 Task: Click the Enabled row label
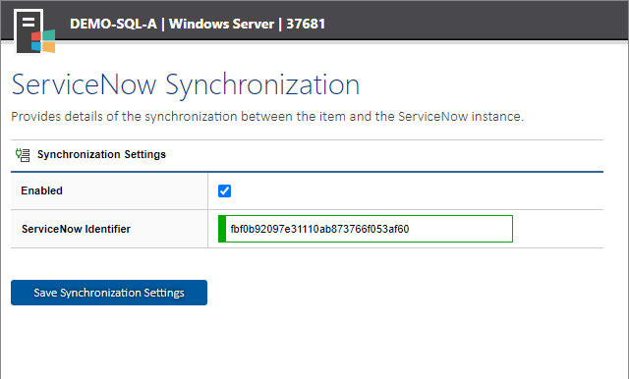pyautogui.click(x=41, y=190)
